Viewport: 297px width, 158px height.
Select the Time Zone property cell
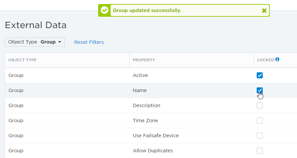145,121
